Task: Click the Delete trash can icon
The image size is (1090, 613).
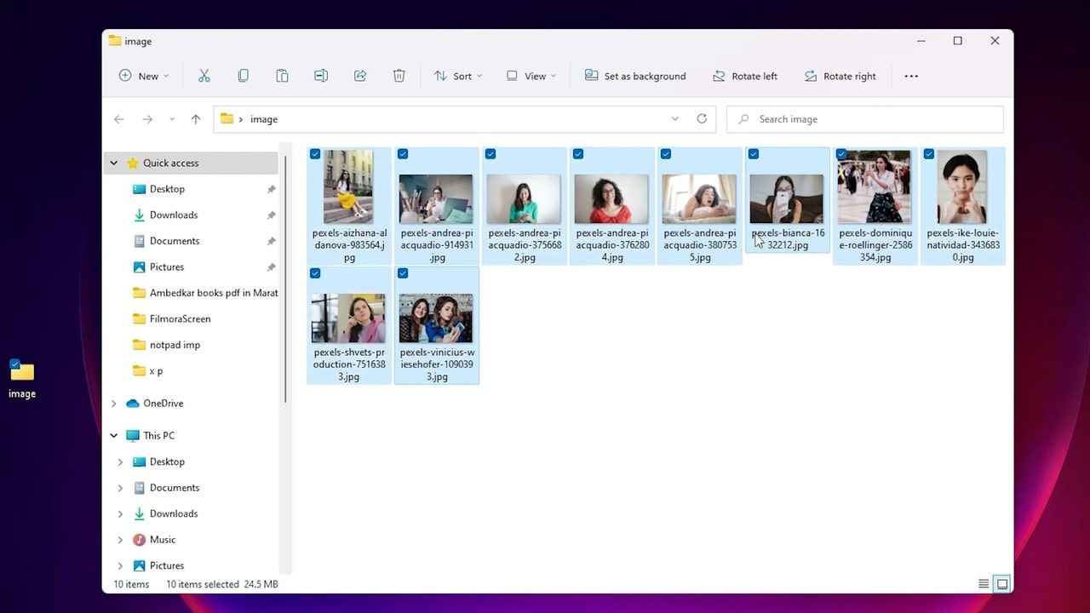Action: [399, 76]
